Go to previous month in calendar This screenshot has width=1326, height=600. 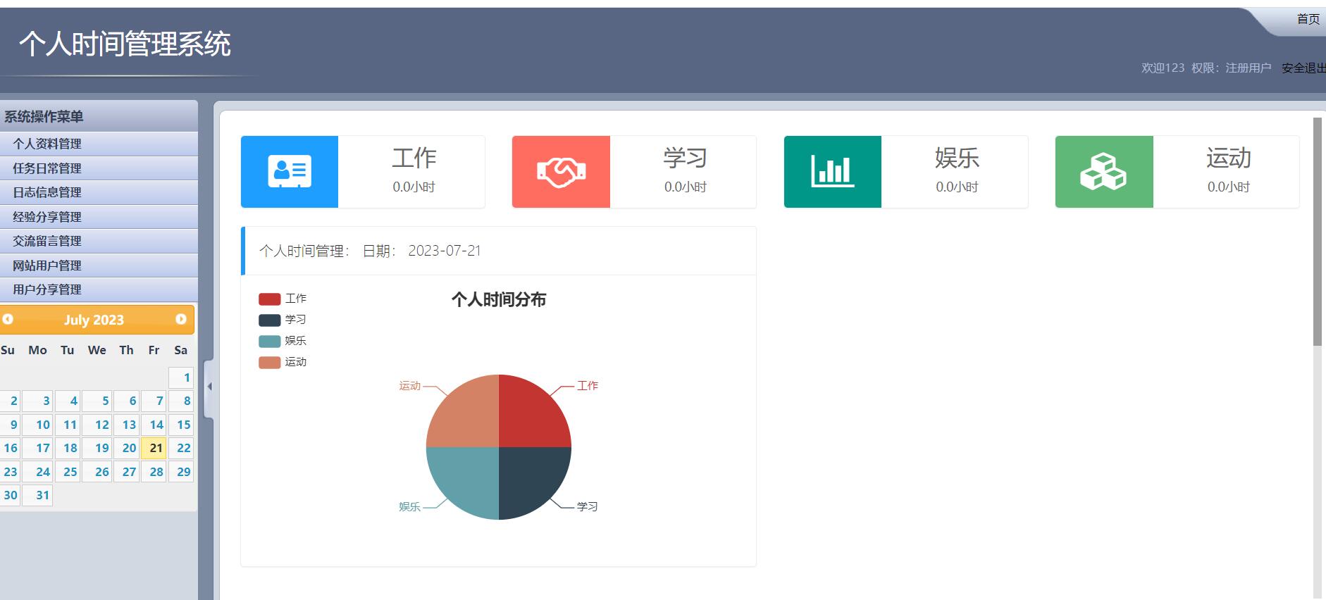pos(8,319)
